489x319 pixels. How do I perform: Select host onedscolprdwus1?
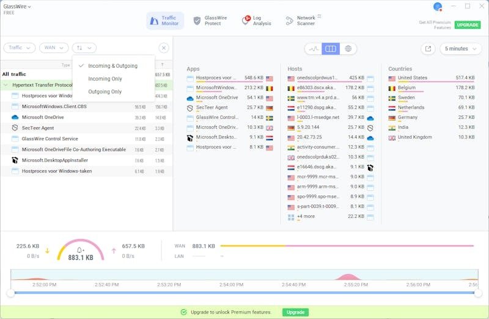pyautogui.click(x=317, y=77)
